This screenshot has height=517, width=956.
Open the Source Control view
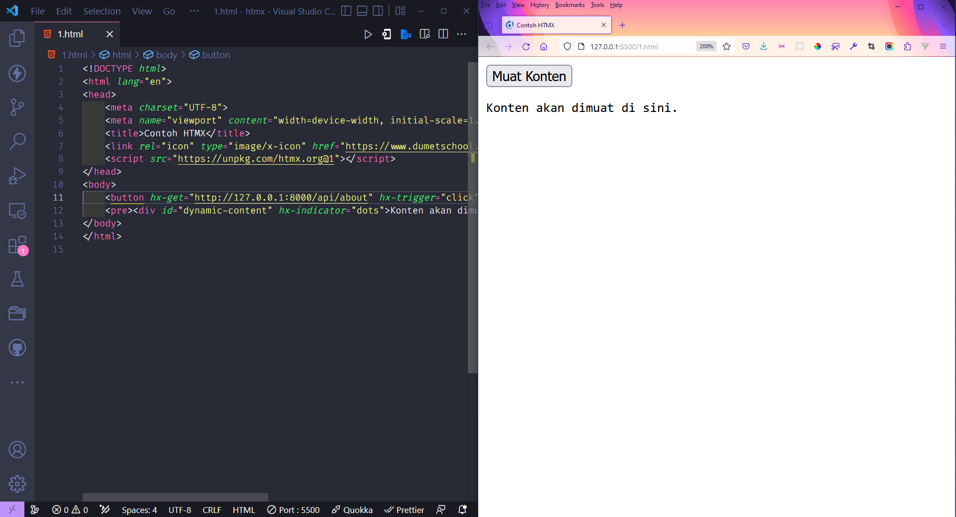click(x=17, y=107)
